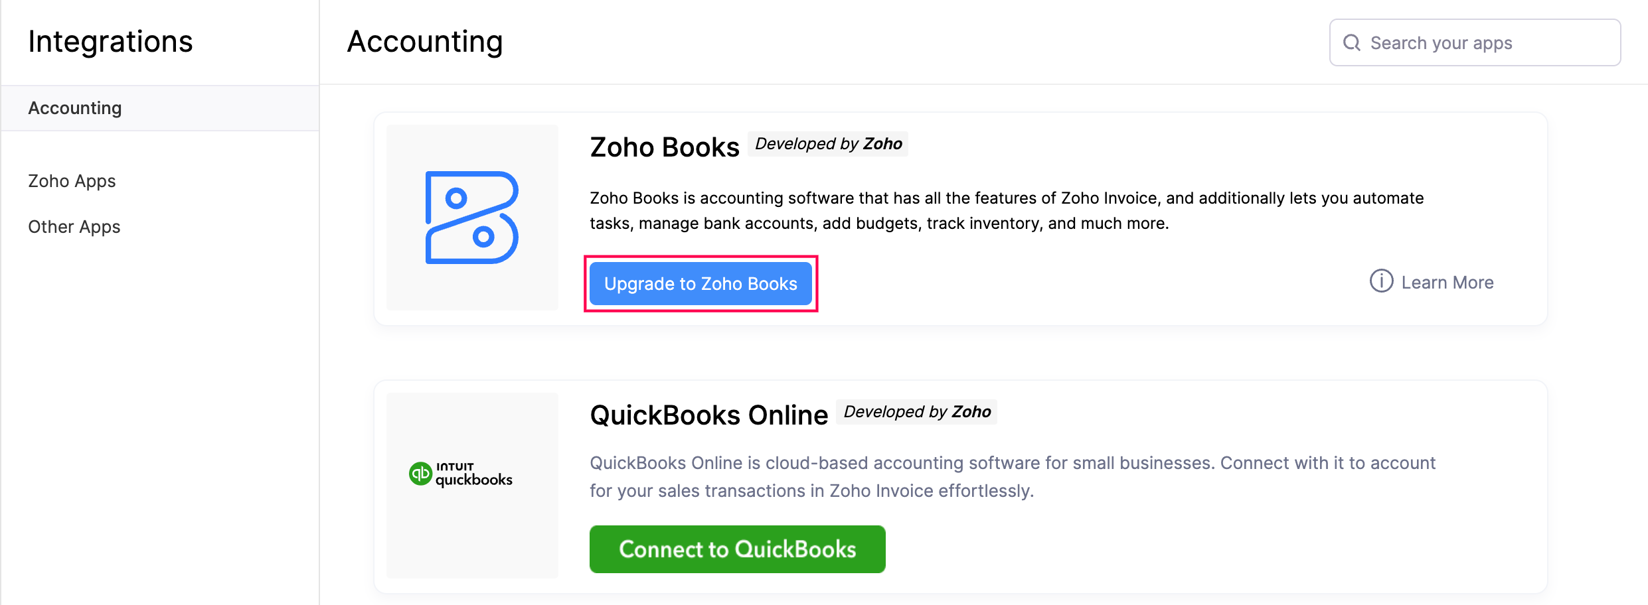
Task: Click the Intuit QuickBooks logo
Action: tap(460, 473)
